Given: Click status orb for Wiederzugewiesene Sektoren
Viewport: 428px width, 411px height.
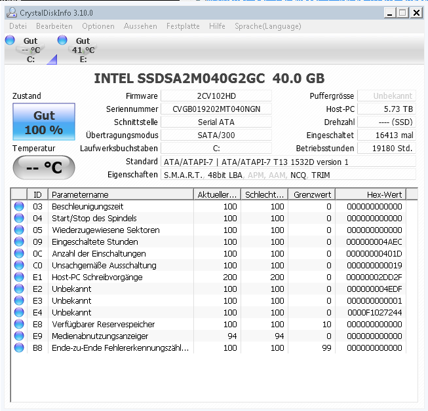Looking at the screenshot, I should click(x=19, y=230).
